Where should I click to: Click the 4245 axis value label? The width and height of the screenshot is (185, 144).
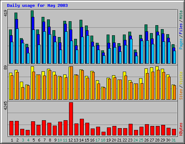(x=5, y=106)
